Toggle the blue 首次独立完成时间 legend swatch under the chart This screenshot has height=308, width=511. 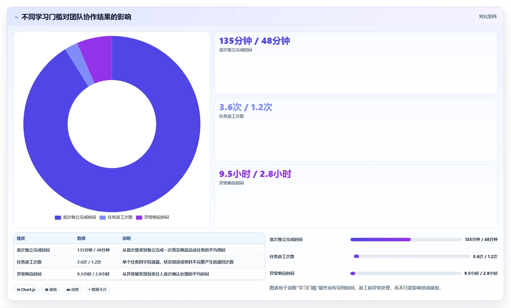[58, 217]
